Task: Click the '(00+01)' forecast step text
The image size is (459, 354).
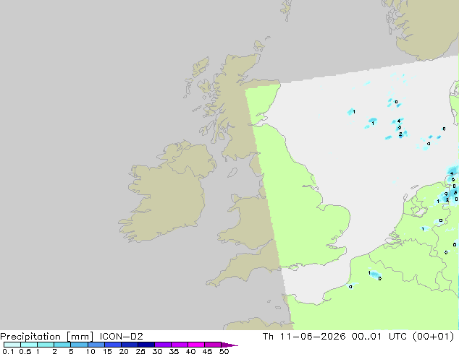Action: (x=433, y=337)
